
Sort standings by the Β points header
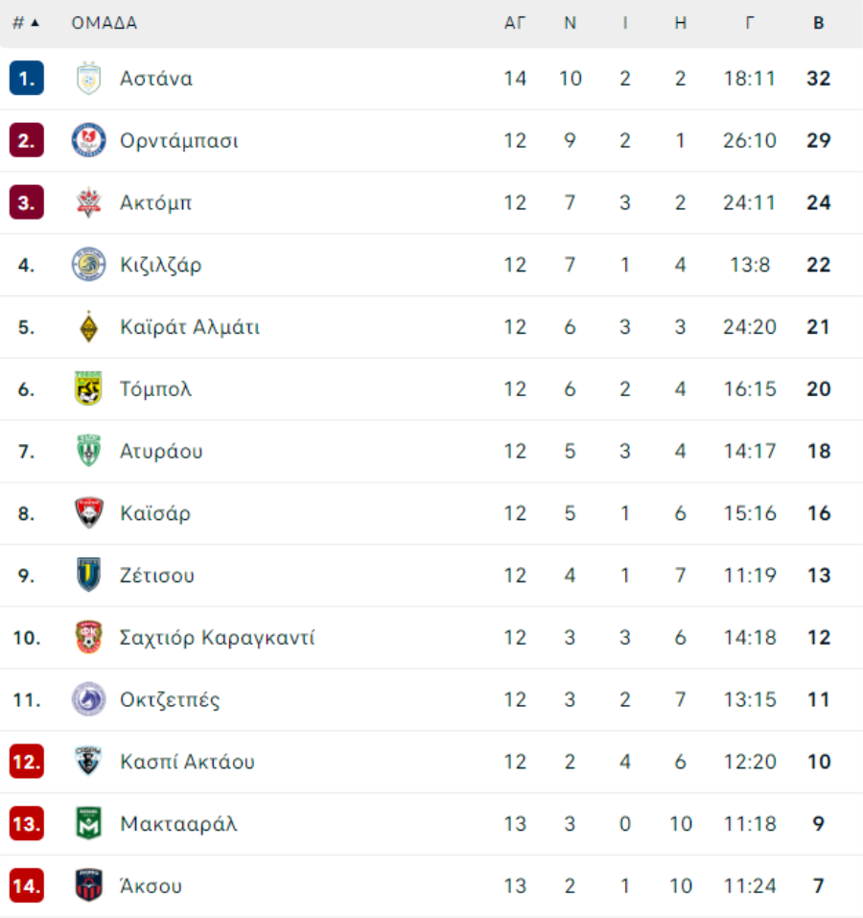pos(819,23)
